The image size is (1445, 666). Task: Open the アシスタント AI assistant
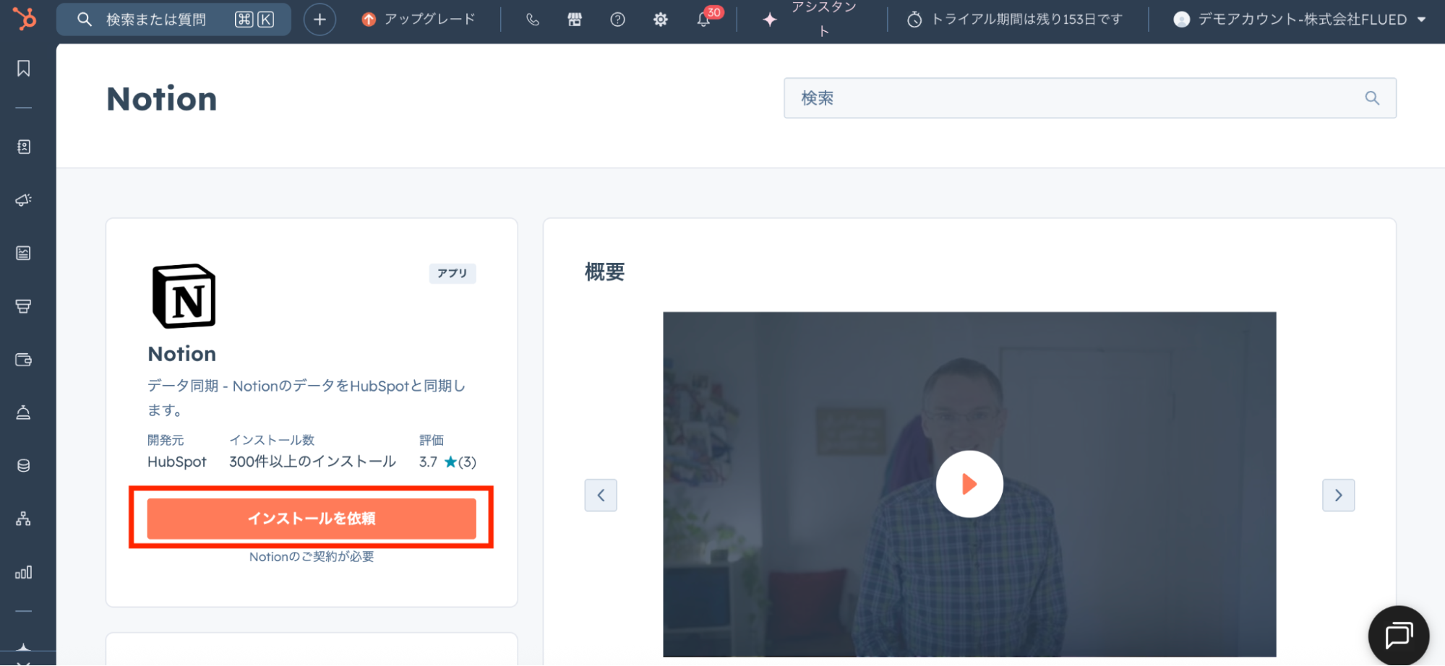[x=812, y=20]
